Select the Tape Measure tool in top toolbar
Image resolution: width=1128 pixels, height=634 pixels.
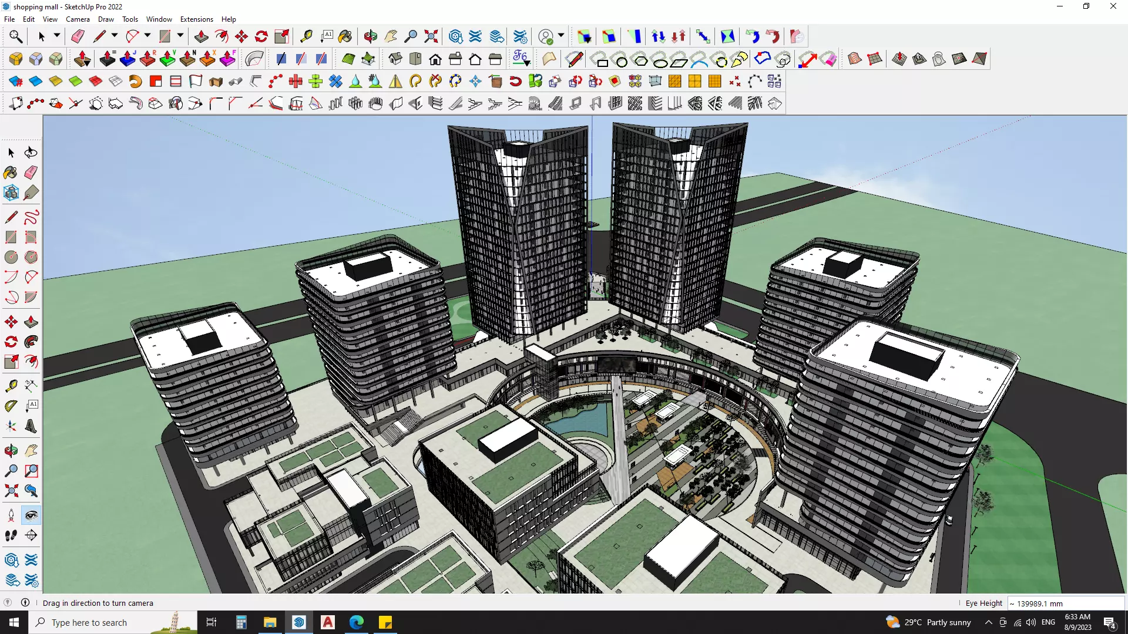pyautogui.click(x=306, y=36)
